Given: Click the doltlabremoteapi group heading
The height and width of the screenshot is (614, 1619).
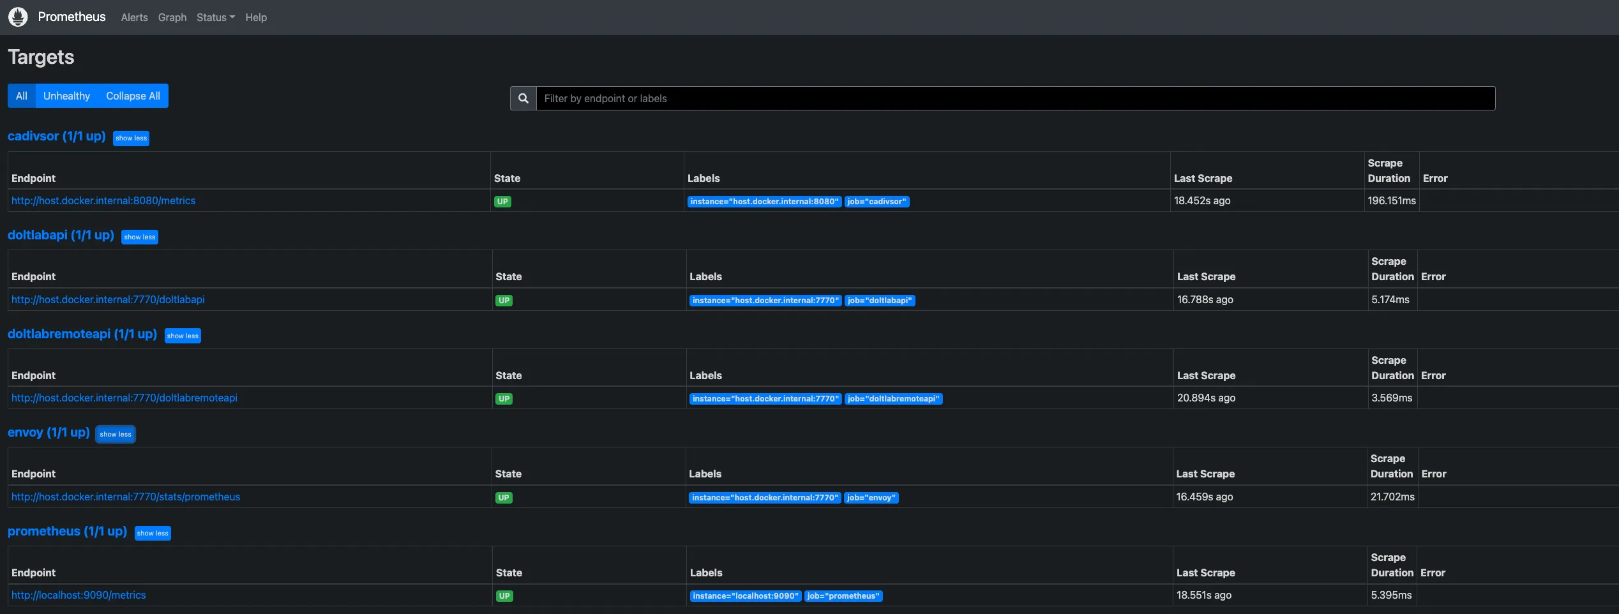Looking at the screenshot, I should 82,334.
